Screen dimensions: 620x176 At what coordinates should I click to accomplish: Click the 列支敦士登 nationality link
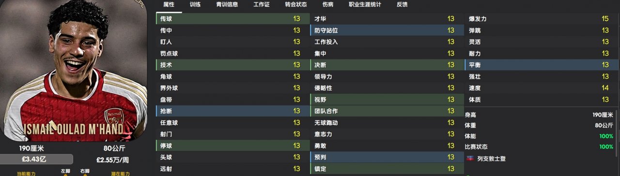click(489, 159)
